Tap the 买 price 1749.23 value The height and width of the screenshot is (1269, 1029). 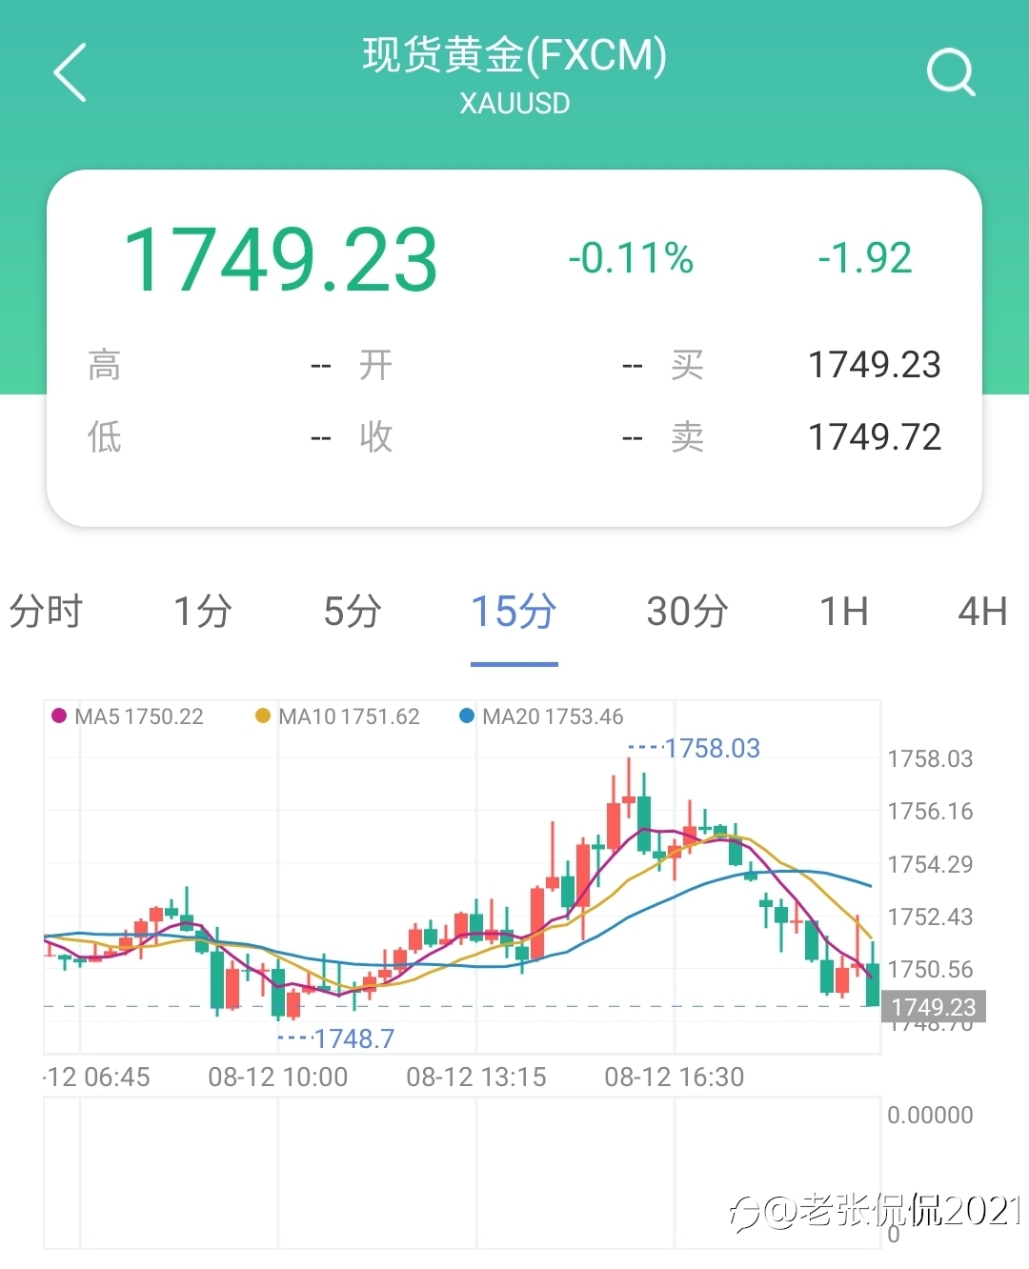[875, 365]
